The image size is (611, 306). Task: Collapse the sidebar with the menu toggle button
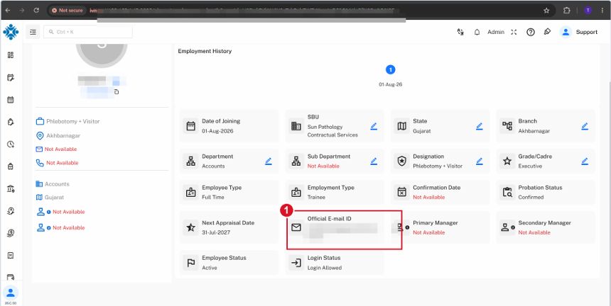[x=33, y=33]
